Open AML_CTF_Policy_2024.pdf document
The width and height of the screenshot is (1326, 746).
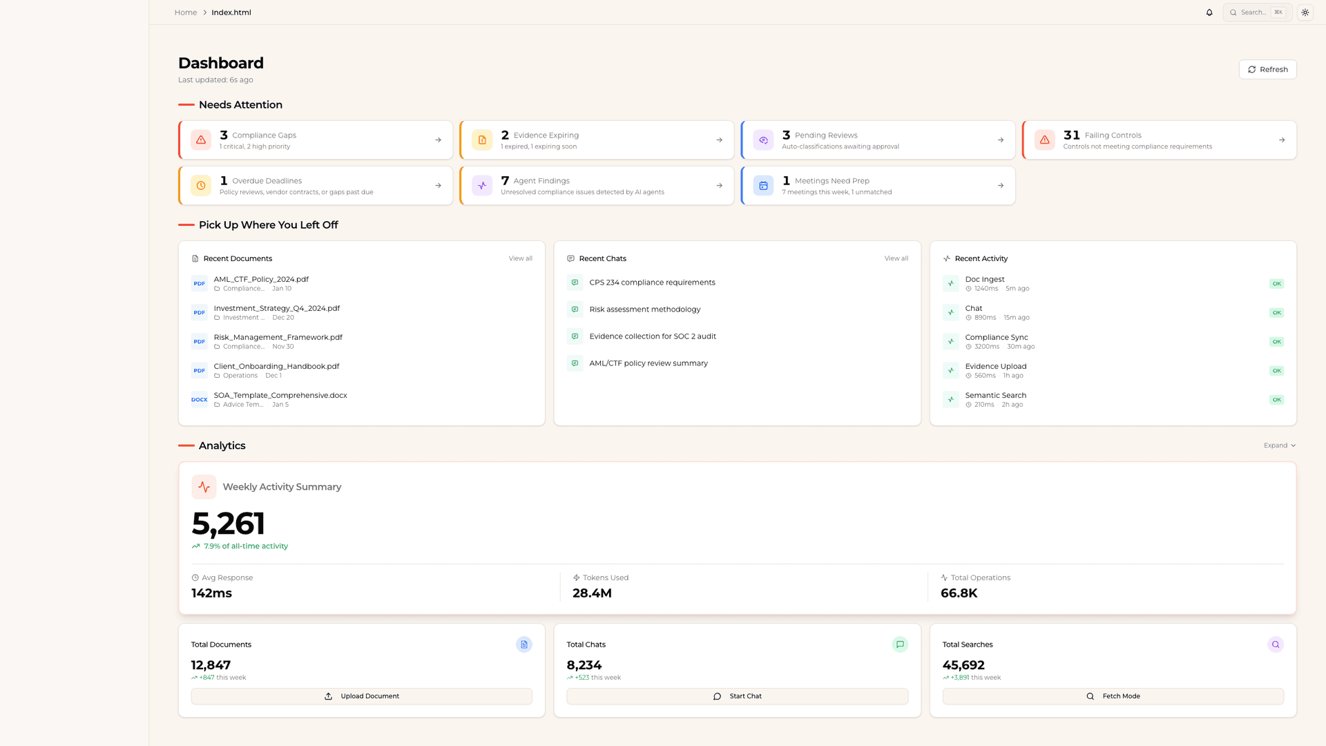pos(361,283)
